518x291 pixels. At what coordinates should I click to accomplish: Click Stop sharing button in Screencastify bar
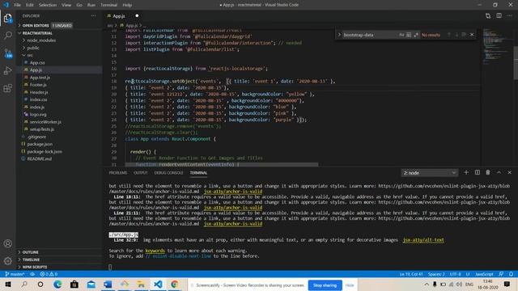pyautogui.click(x=325, y=285)
